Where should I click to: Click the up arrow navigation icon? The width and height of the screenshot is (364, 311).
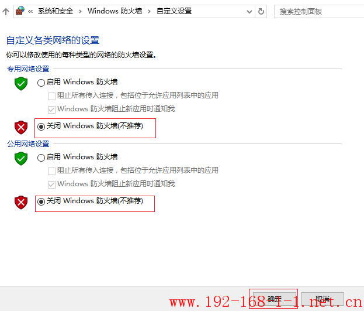pyautogui.click(x=6, y=11)
